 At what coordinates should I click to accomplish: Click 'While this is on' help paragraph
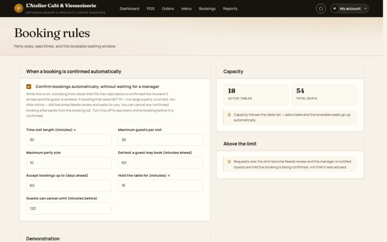pyautogui.click(x=101, y=105)
